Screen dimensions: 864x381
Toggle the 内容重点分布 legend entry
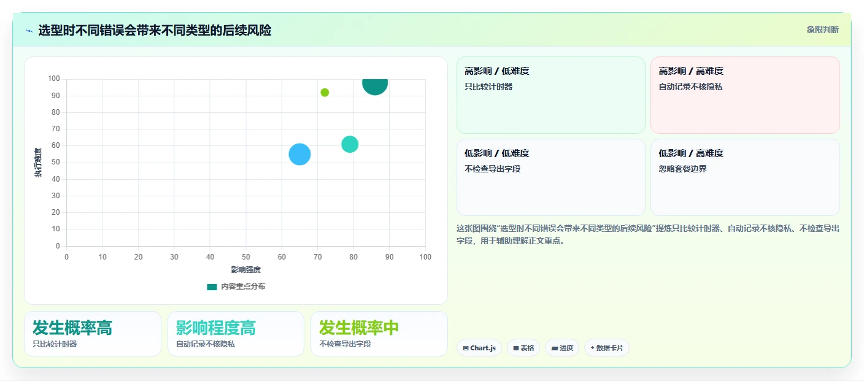click(x=236, y=287)
